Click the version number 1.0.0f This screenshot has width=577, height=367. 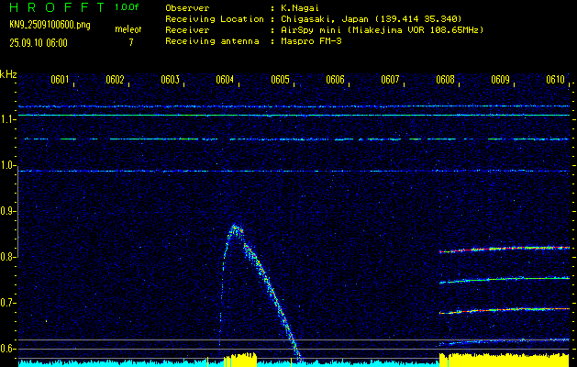(127, 7)
